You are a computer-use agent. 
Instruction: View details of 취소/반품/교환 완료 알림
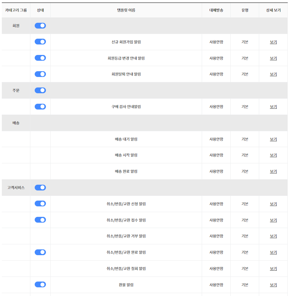click(x=273, y=252)
